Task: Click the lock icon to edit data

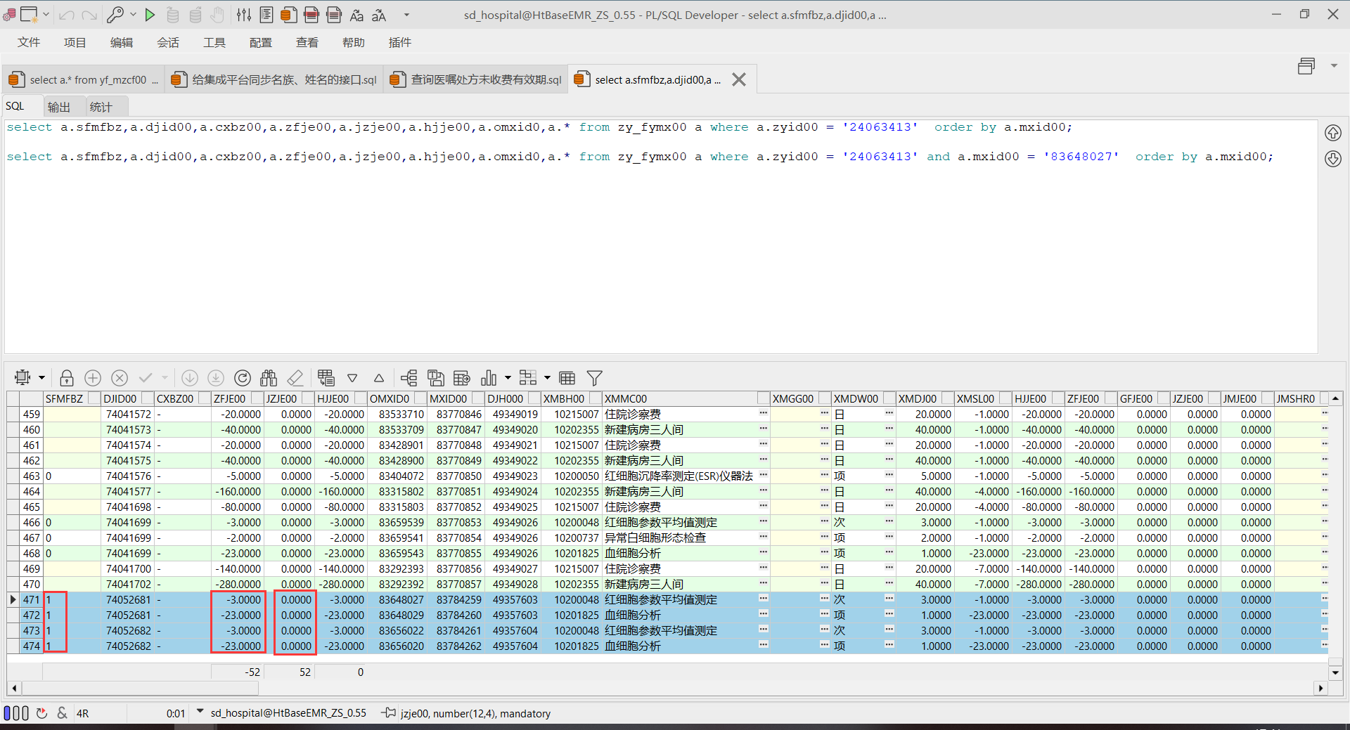Action: pos(67,378)
